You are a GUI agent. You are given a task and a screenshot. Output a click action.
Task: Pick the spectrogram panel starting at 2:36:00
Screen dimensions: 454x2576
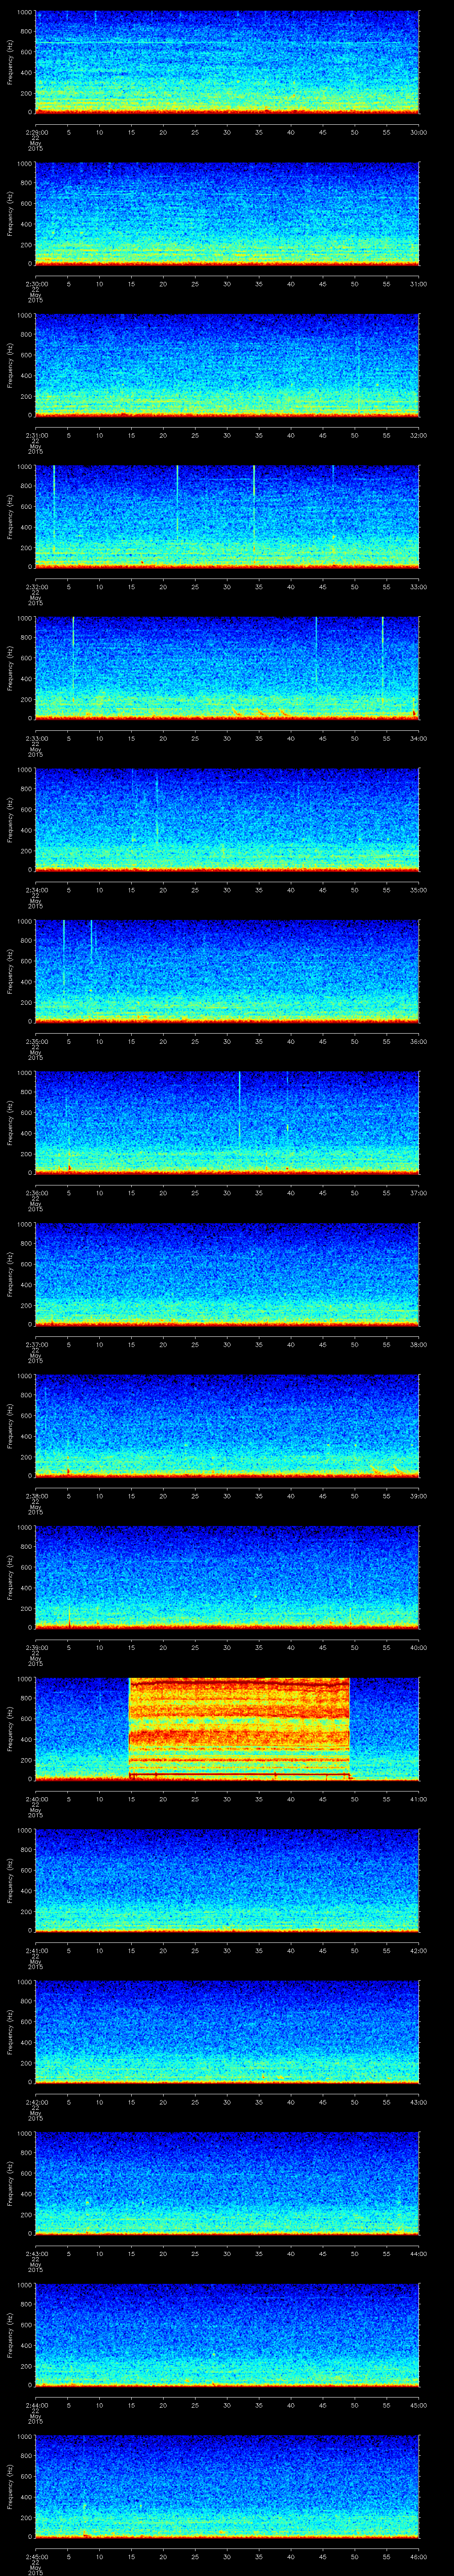[227, 1122]
